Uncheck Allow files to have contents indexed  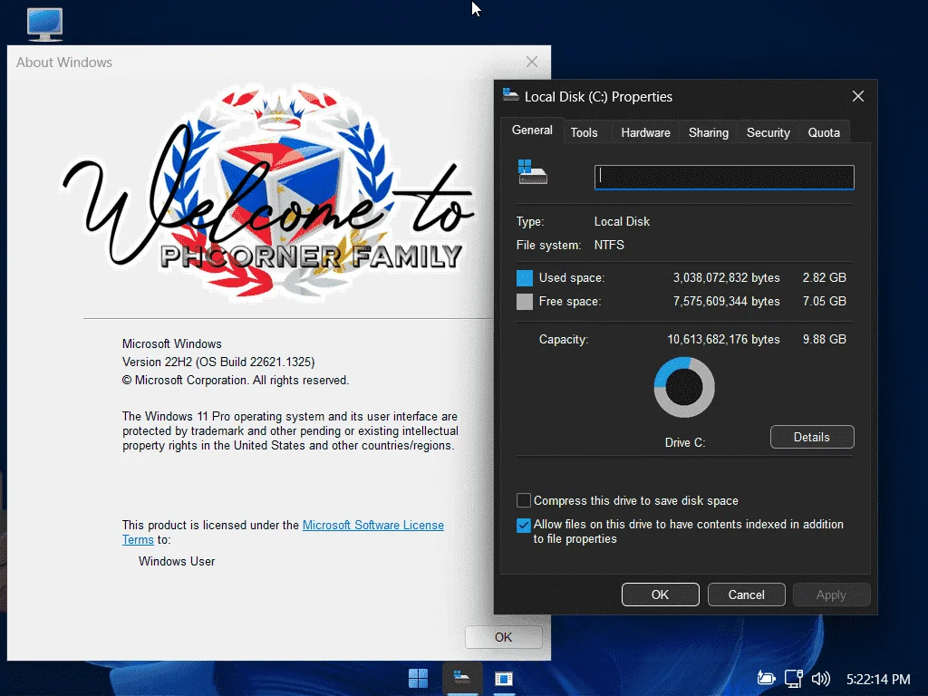click(x=524, y=525)
